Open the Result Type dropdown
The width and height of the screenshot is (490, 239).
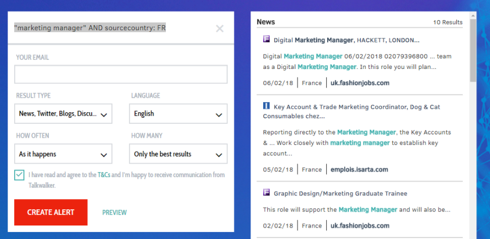[x=63, y=114]
